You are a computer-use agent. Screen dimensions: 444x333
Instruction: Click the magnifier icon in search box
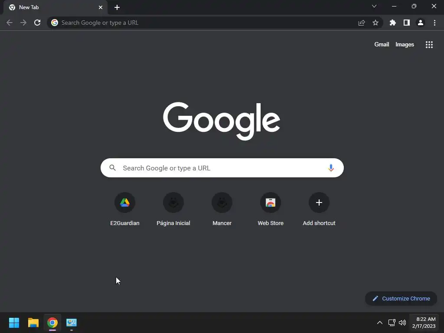click(x=112, y=168)
